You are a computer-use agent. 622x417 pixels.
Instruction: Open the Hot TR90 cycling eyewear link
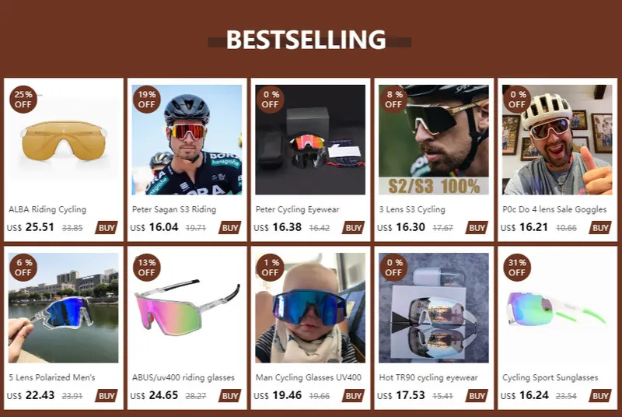[x=428, y=377]
